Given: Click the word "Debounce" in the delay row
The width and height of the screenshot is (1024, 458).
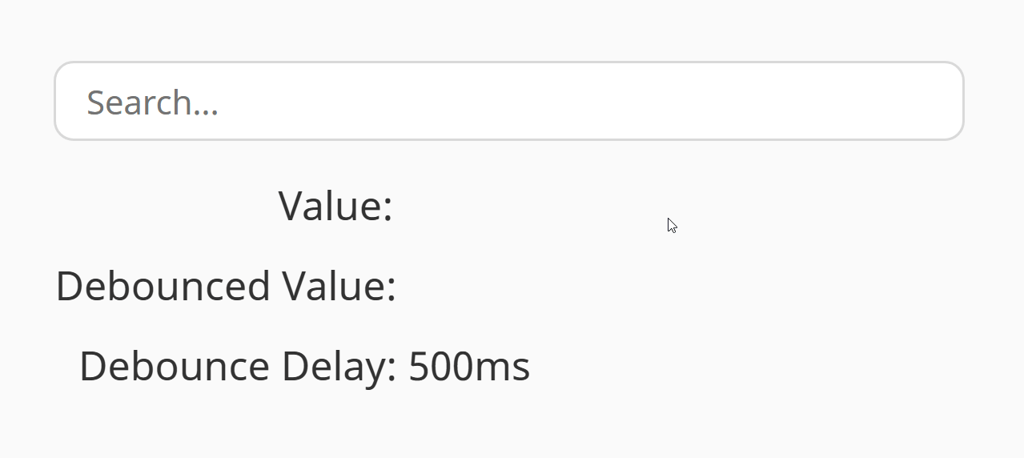Looking at the screenshot, I should pos(175,367).
